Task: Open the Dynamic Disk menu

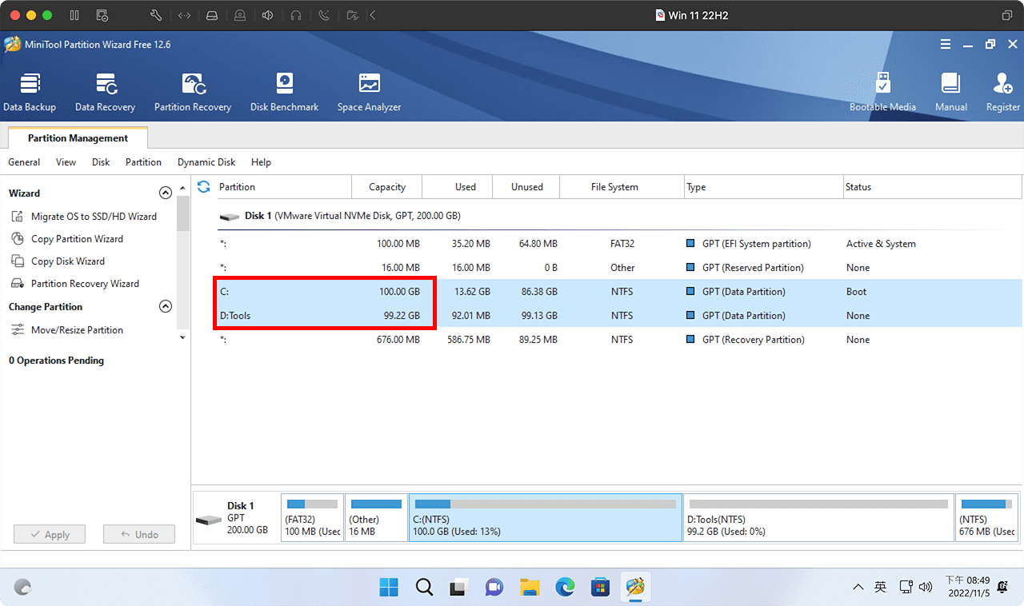Action: 206,161
